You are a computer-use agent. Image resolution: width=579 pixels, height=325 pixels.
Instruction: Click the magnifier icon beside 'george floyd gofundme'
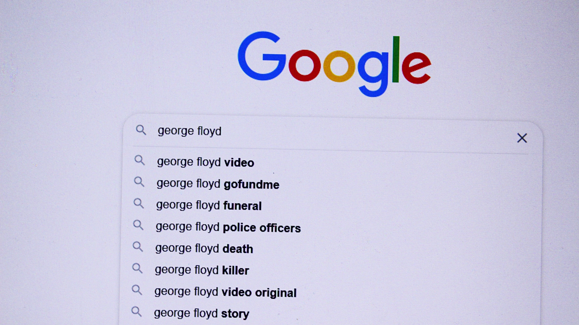(x=139, y=182)
